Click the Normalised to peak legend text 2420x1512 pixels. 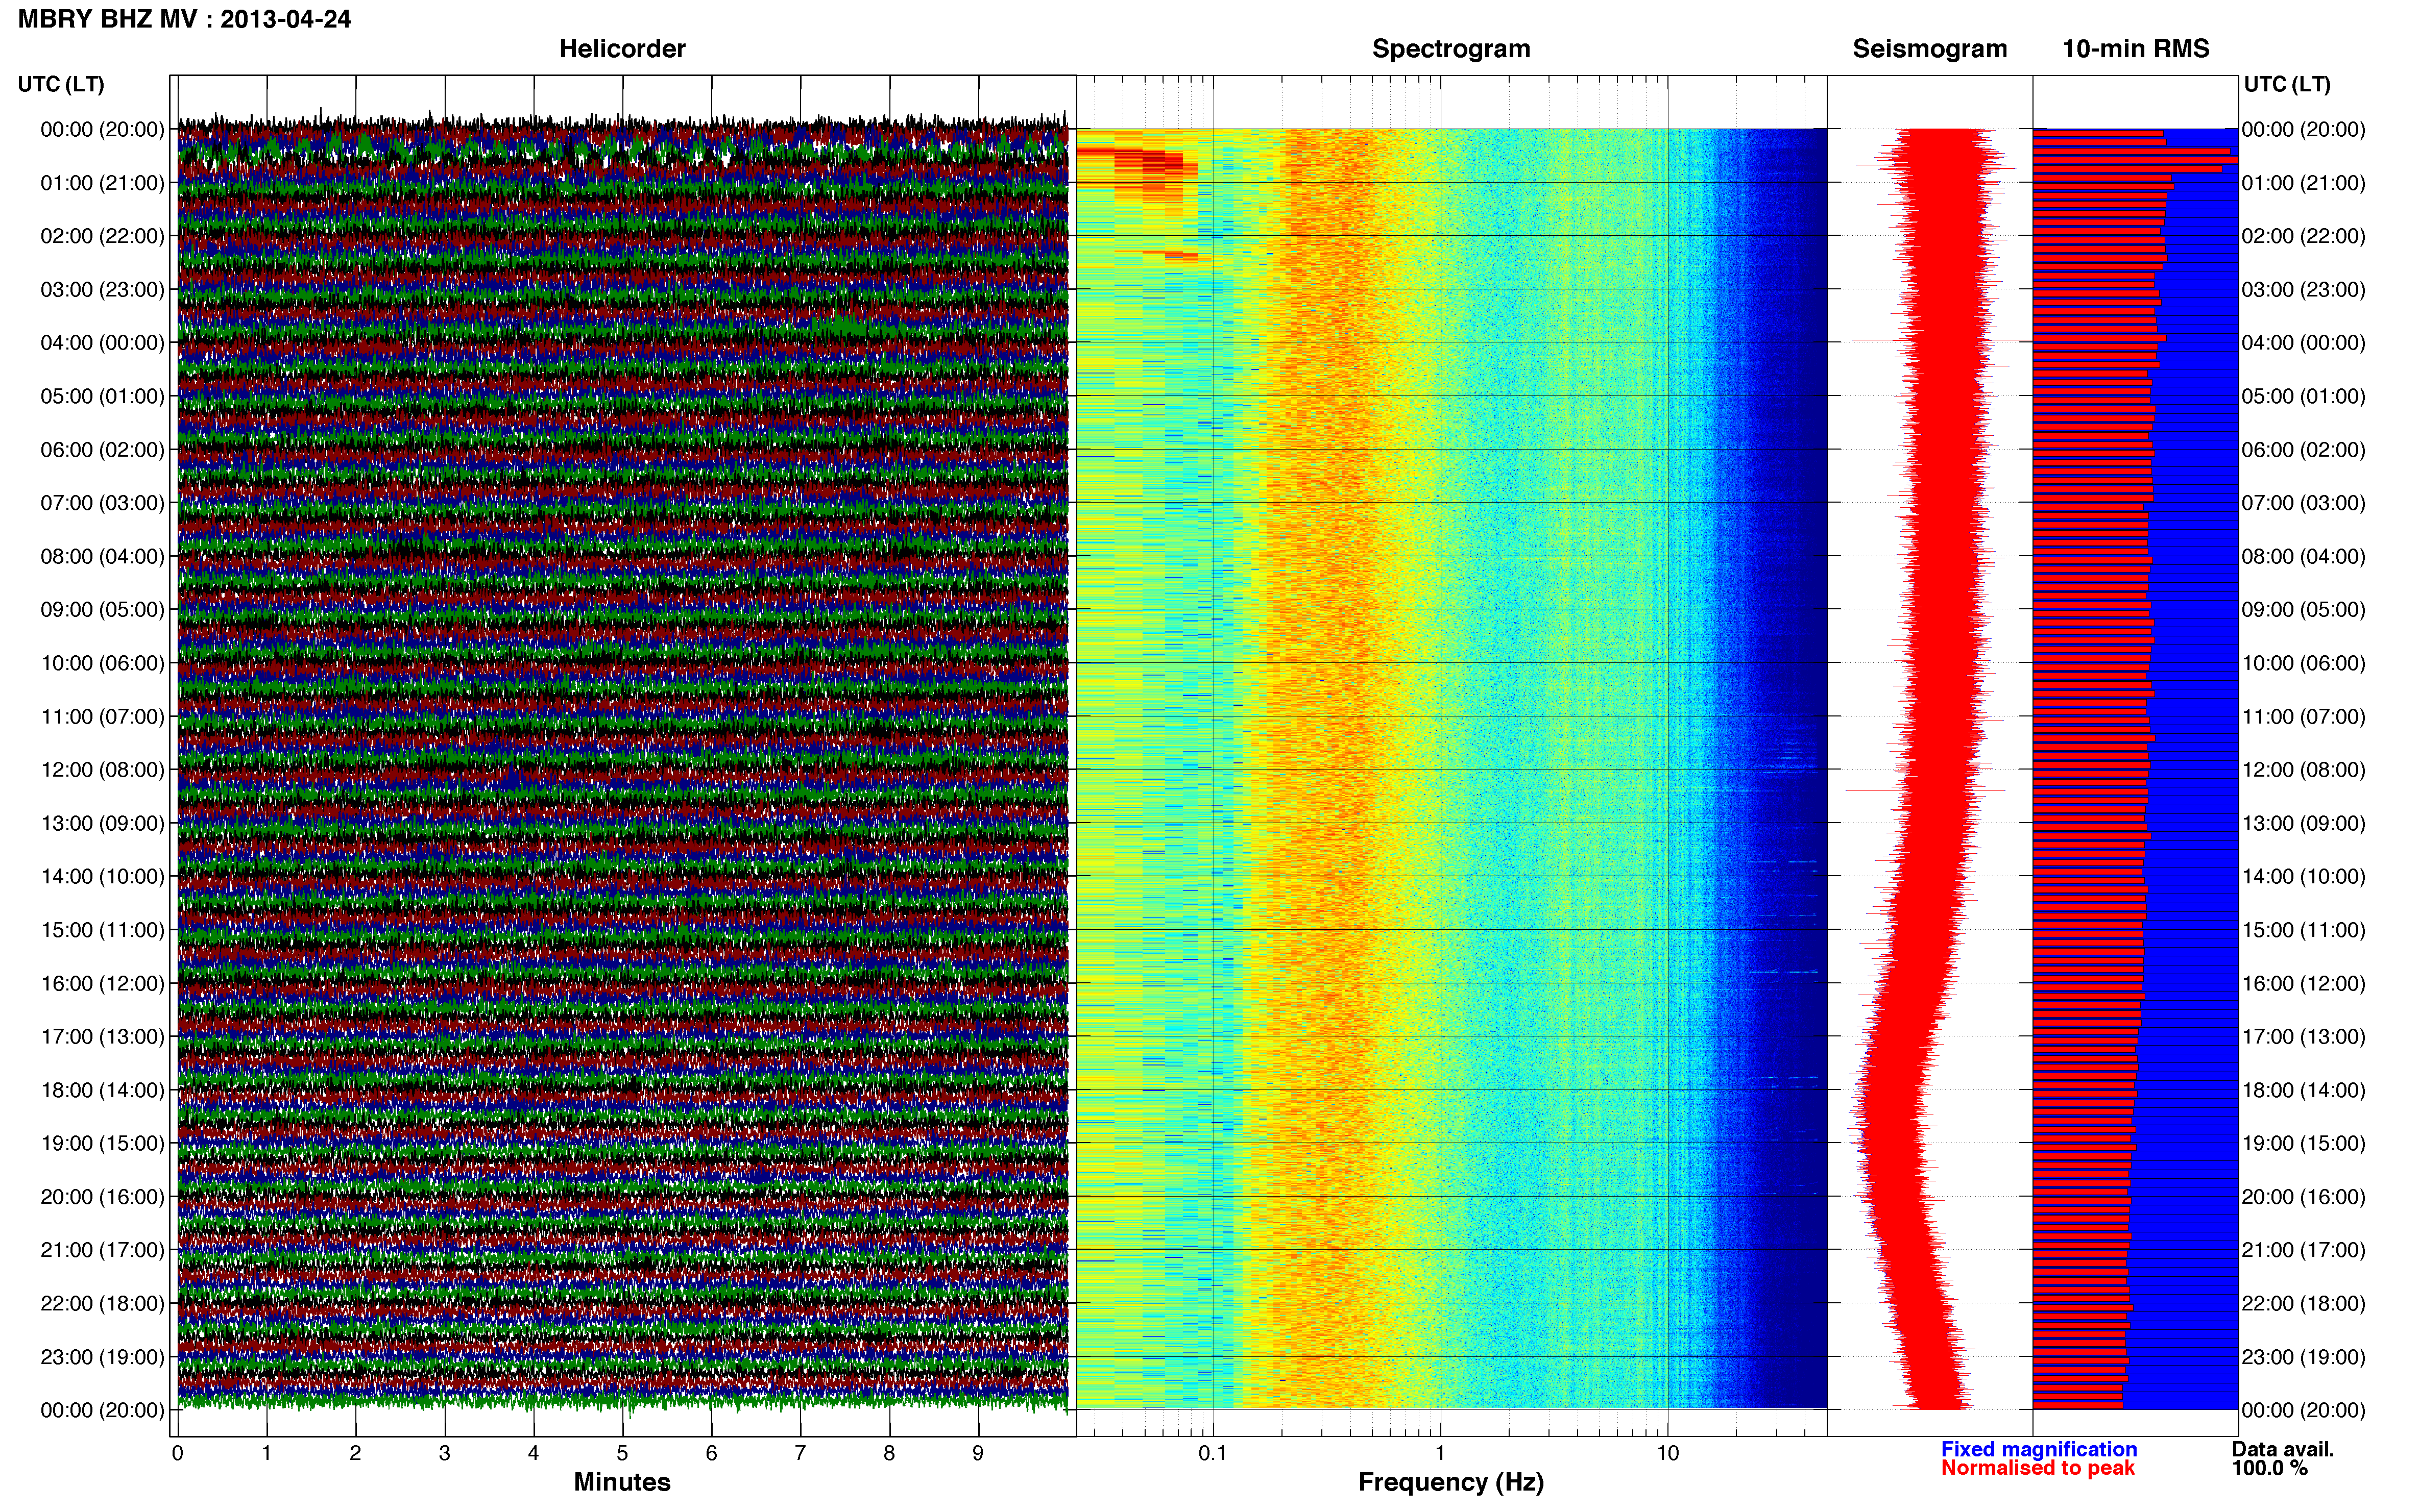tap(2038, 1468)
